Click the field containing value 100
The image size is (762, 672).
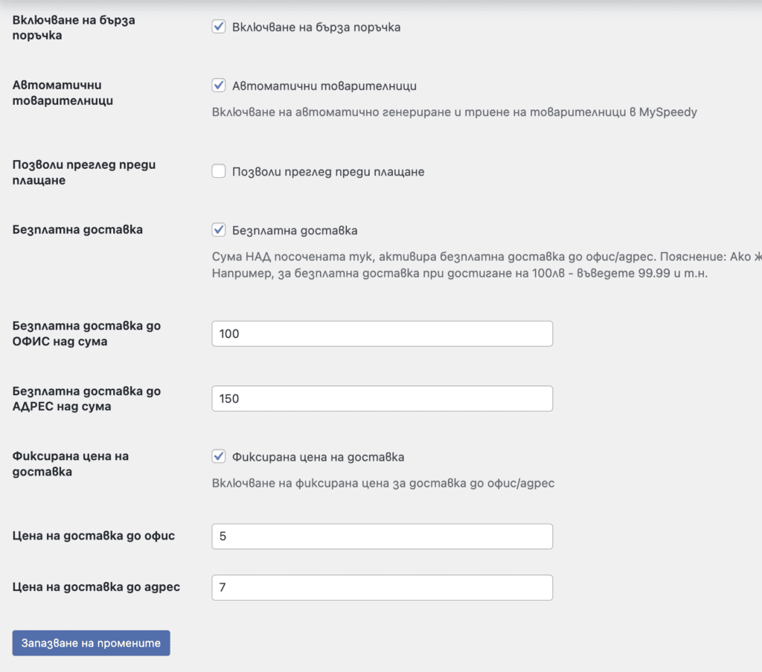click(x=382, y=333)
